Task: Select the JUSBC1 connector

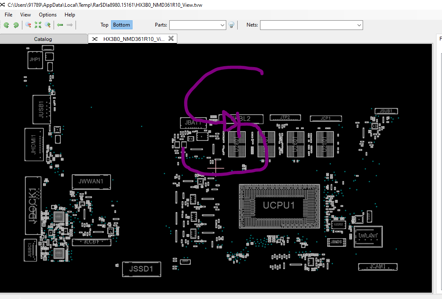Action: click(30, 250)
